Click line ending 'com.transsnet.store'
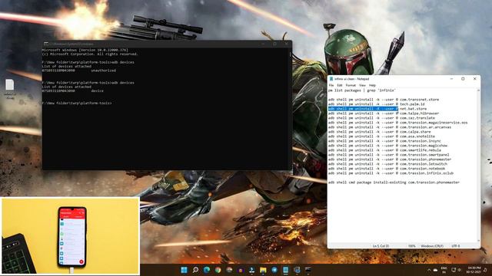Viewport: 492px width, 276px height. tap(384, 100)
